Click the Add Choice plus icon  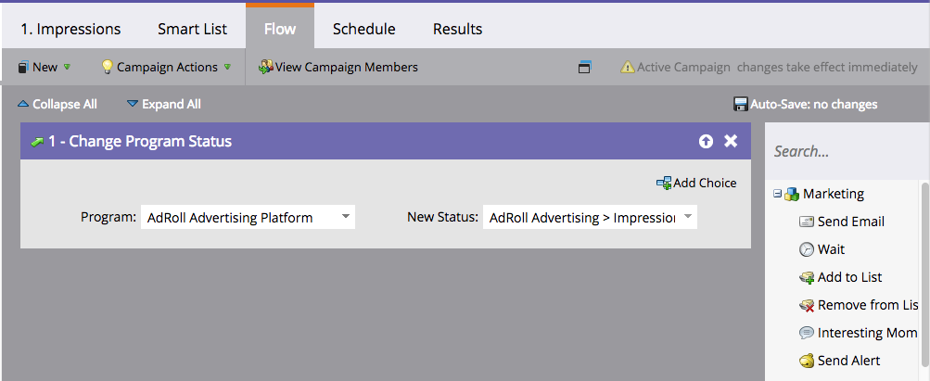coord(664,184)
